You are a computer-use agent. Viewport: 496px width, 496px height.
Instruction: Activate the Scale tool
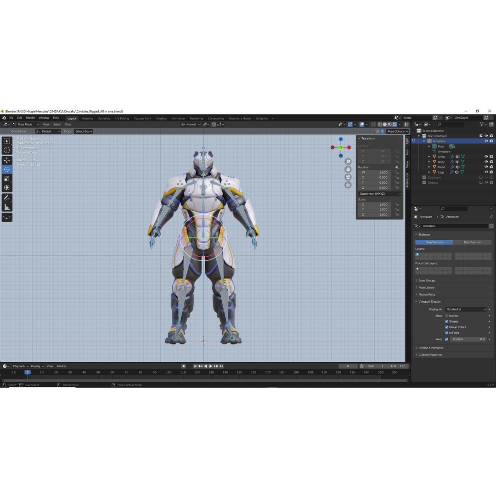pyautogui.click(x=6, y=179)
